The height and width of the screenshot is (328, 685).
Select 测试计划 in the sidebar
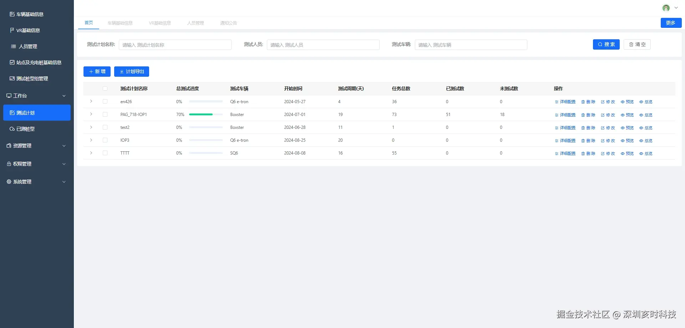[x=37, y=113]
